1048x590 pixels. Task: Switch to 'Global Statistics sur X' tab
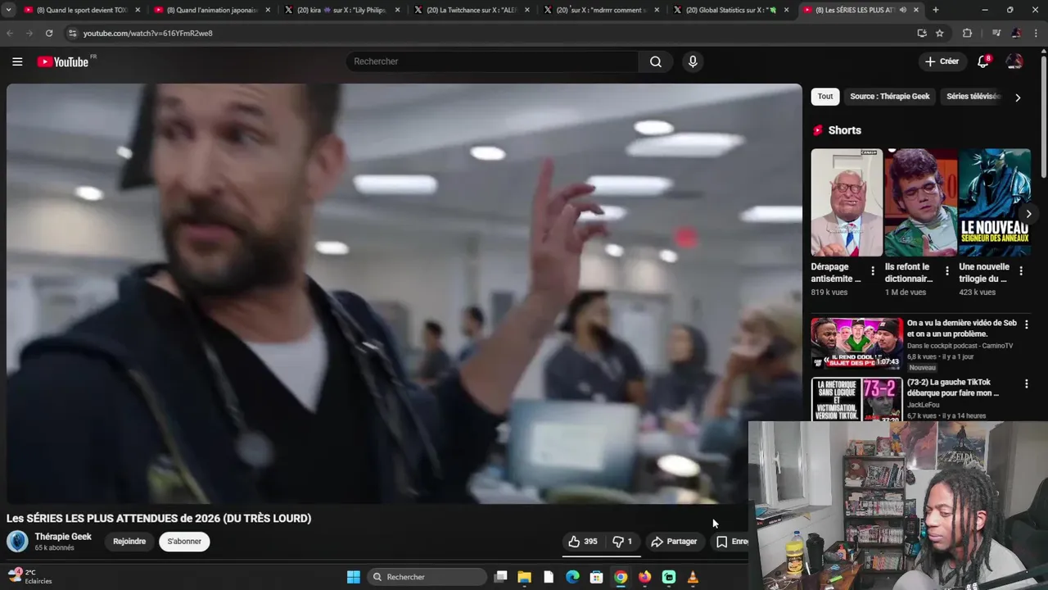pyautogui.click(x=732, y=10)
